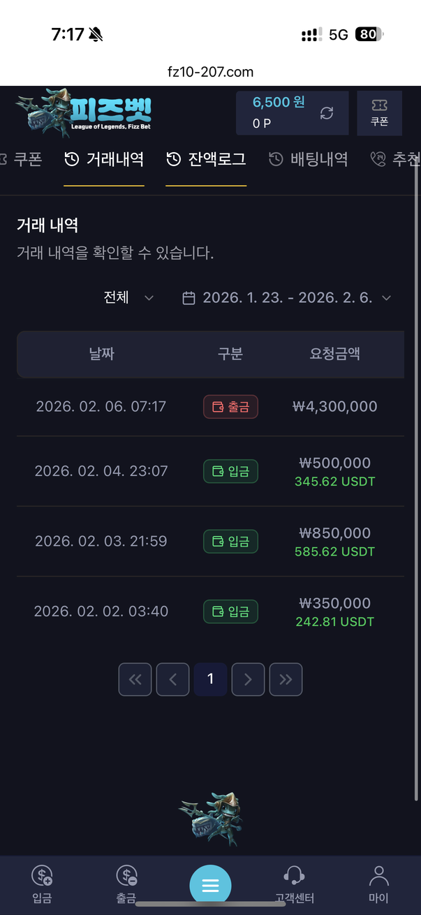The width and height of the screenshot is (421, 915).
Task: Go to the next page
Action: coord(248,679)
